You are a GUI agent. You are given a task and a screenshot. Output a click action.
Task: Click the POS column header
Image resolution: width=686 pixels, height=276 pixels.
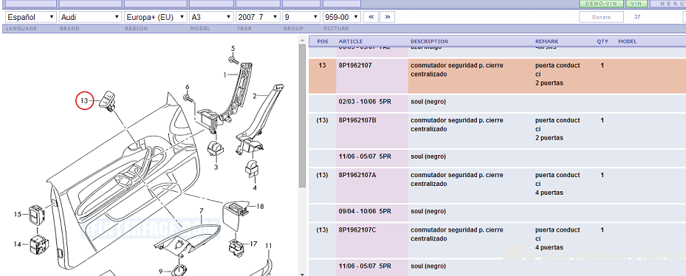tap(323, 41)
